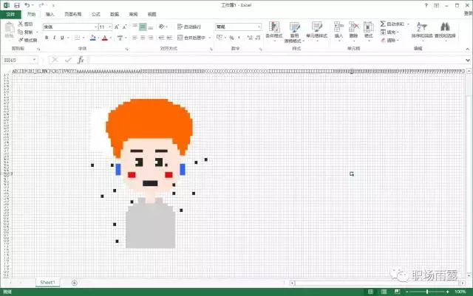Open the font size dropdown
Screen dimensions: 473x296
[x=110, y=27]
